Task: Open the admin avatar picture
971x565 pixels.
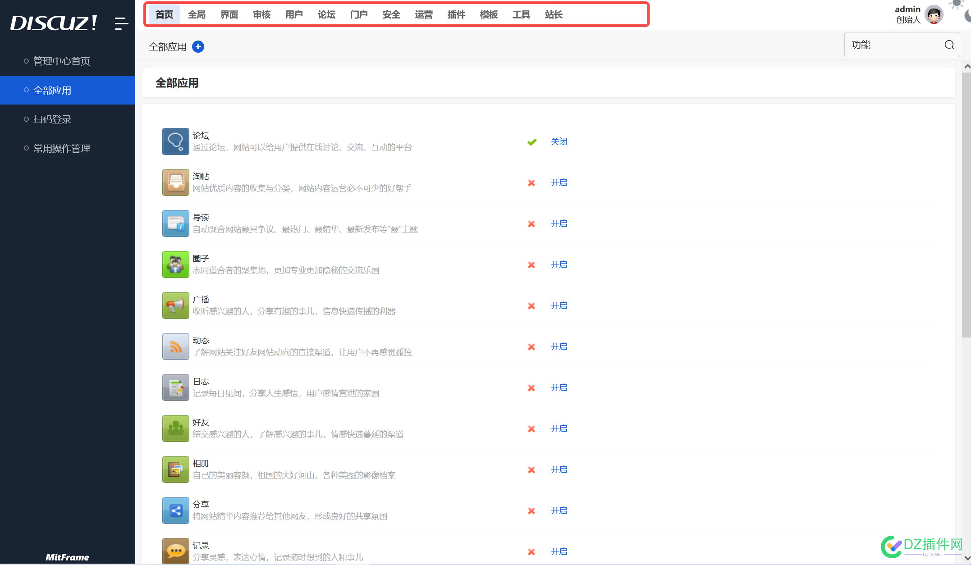Action: [x=934, y=14]
